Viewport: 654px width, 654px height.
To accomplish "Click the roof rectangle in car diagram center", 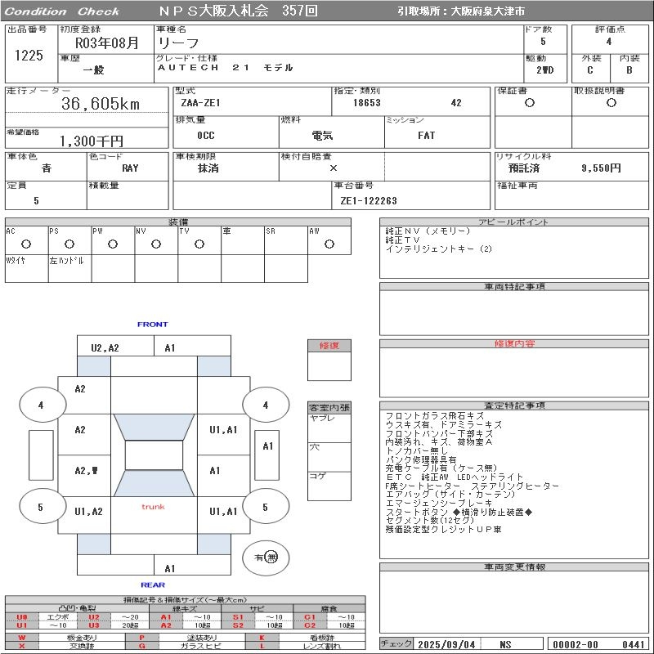I will (154, 455).
